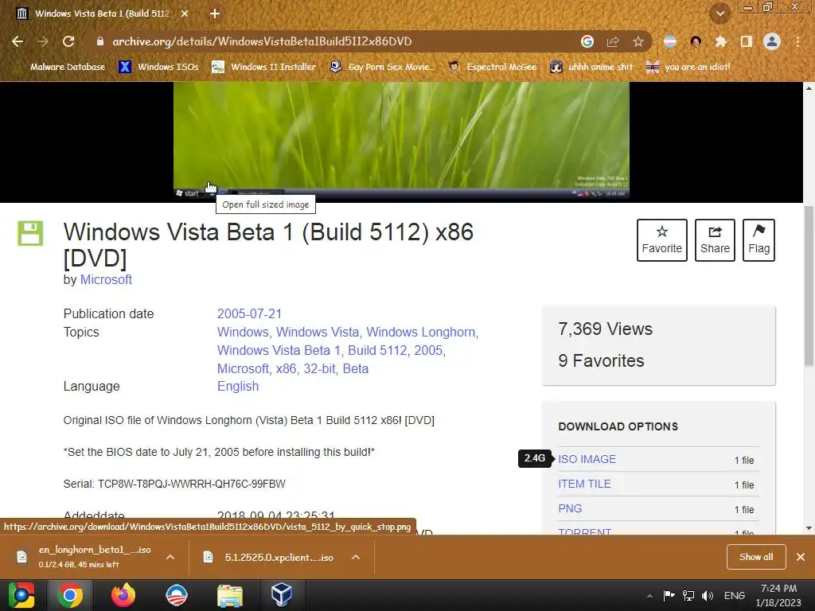Open the Espectral McGee bookmark
Viewport: 815px width, 611px height.
(493, 67)
